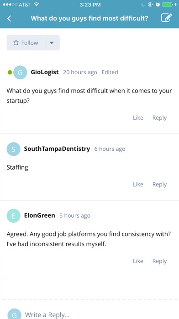Viewport: 179px width, 319px height.
Task: Reply to SouthTampaDentistry's comment
Action: pos(159,185)
